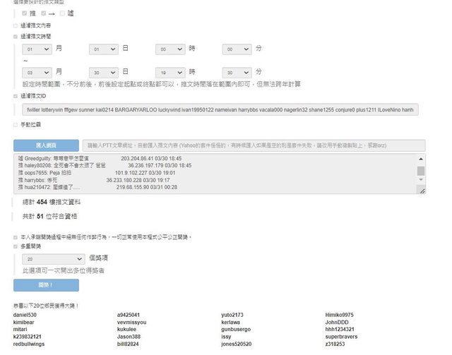Open the start minute dropdown

pyautogui.click(x=237, y=49)
